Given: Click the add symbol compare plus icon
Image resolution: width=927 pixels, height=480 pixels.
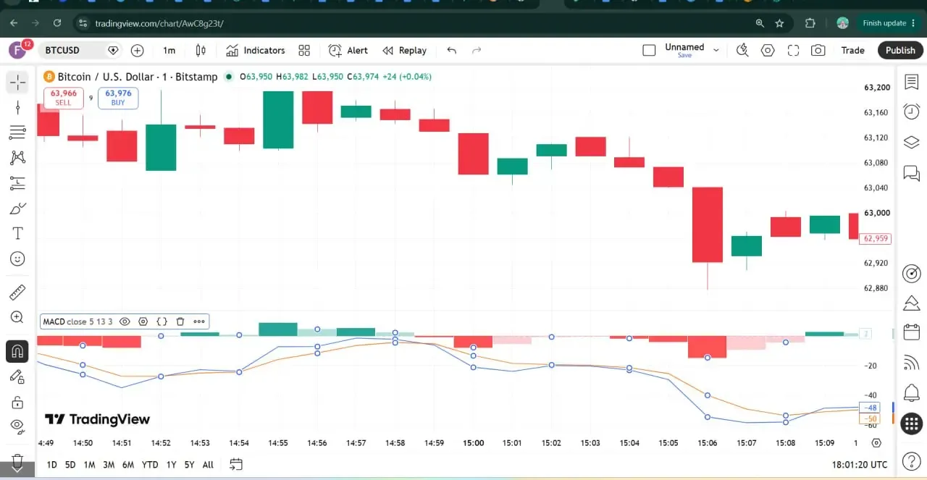Looking at the screenshot, I should click(x=137, y=50).
